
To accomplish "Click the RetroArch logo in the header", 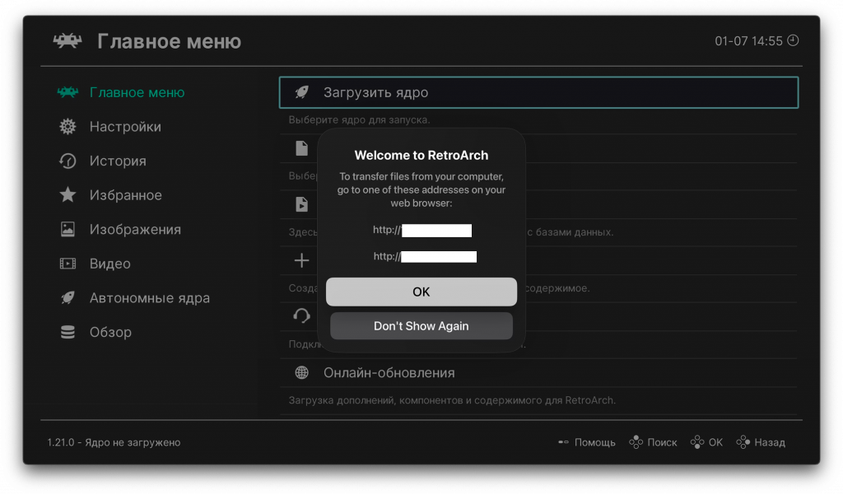I will [68, 41].
